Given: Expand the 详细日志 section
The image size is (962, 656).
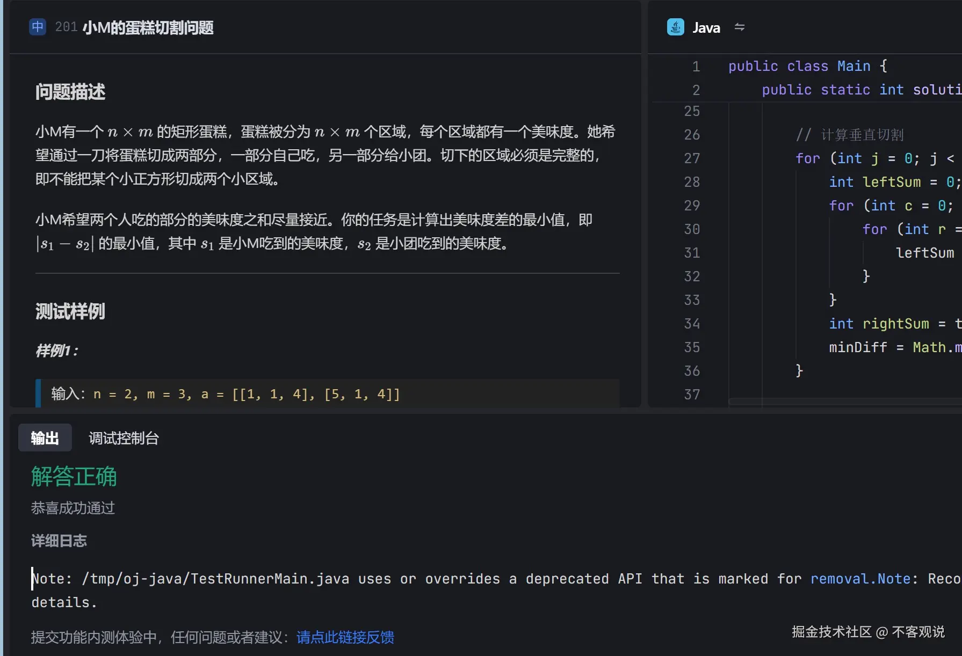Looking at the screenshot, I should point(59,541).
